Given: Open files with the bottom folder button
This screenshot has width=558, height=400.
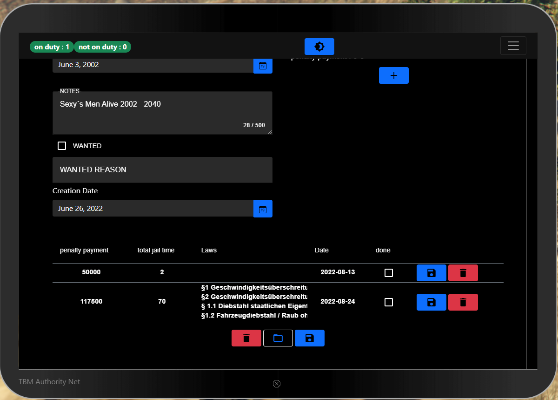Looking at the screenshot, I should [278, 338].
